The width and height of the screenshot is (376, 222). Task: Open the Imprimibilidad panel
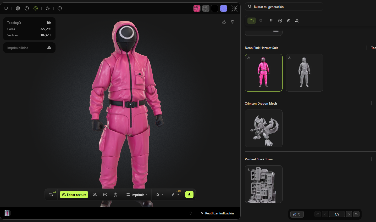coord(29,48)
